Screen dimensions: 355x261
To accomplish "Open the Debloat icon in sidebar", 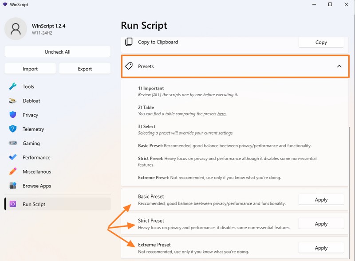I will (13, 101).
